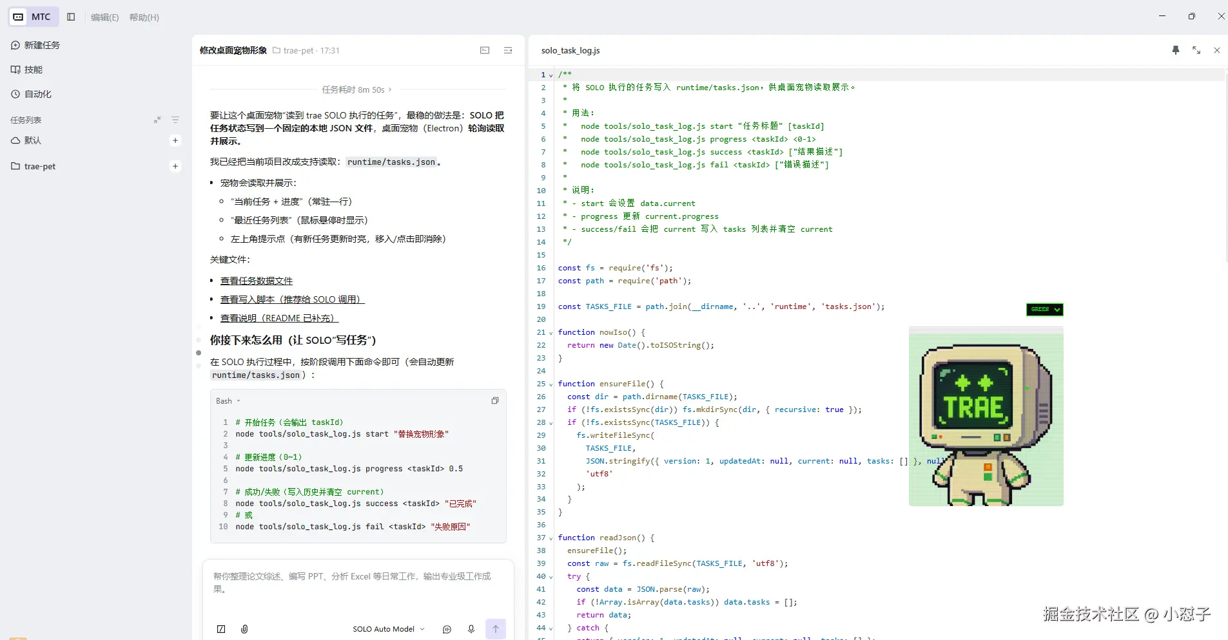Open the 查看写入脚本（推荐给 SOLO 调用）link
Viewport: 1228px width, 640px height.
tap(293, 299)
